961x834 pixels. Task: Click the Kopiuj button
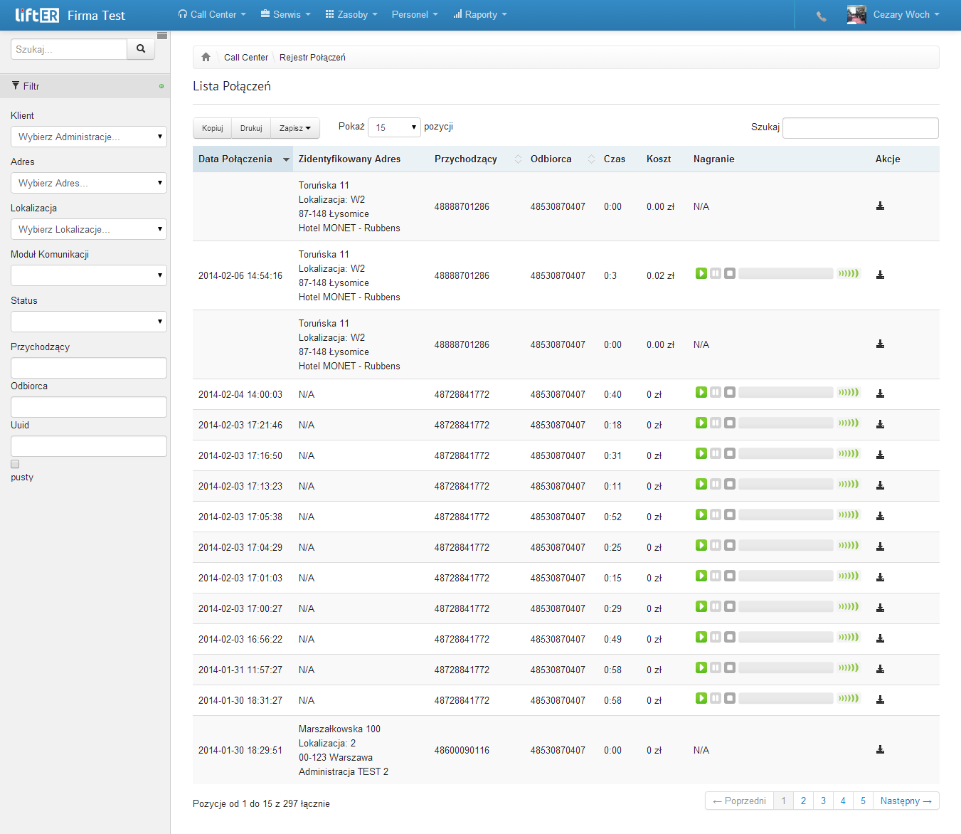(x=212, y=128)
